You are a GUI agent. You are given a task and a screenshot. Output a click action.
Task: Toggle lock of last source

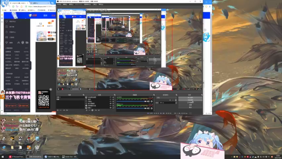coord(113,108)
